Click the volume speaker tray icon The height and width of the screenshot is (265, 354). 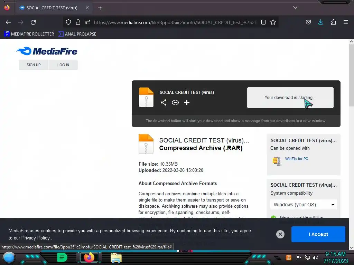(316, 257)
